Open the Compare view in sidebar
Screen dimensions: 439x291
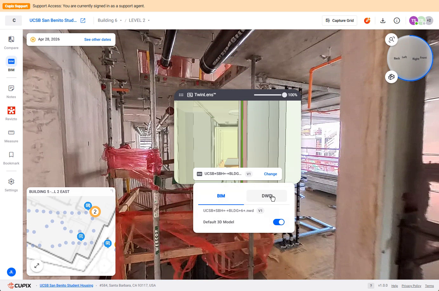coord(11,42)
